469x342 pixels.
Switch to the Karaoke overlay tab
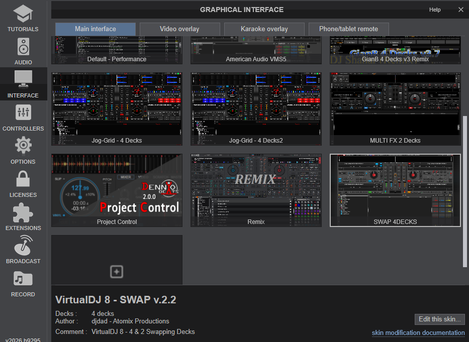(264, 29)
